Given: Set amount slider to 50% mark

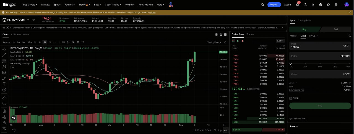Looking at the screenshot, I should coord(320,64).
